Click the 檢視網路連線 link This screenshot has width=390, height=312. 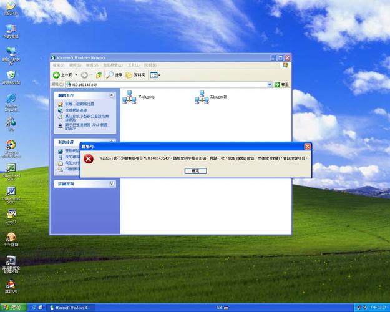tap(76, 110)
